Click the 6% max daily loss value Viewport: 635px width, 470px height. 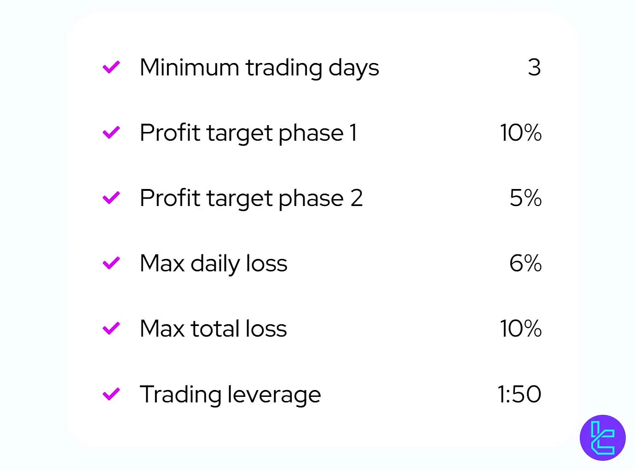click(x=525, y=264)
